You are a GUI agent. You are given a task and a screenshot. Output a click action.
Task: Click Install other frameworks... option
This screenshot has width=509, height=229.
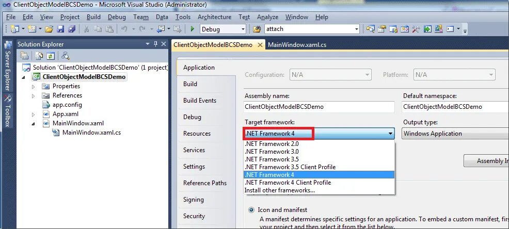[x=319, y=190]
